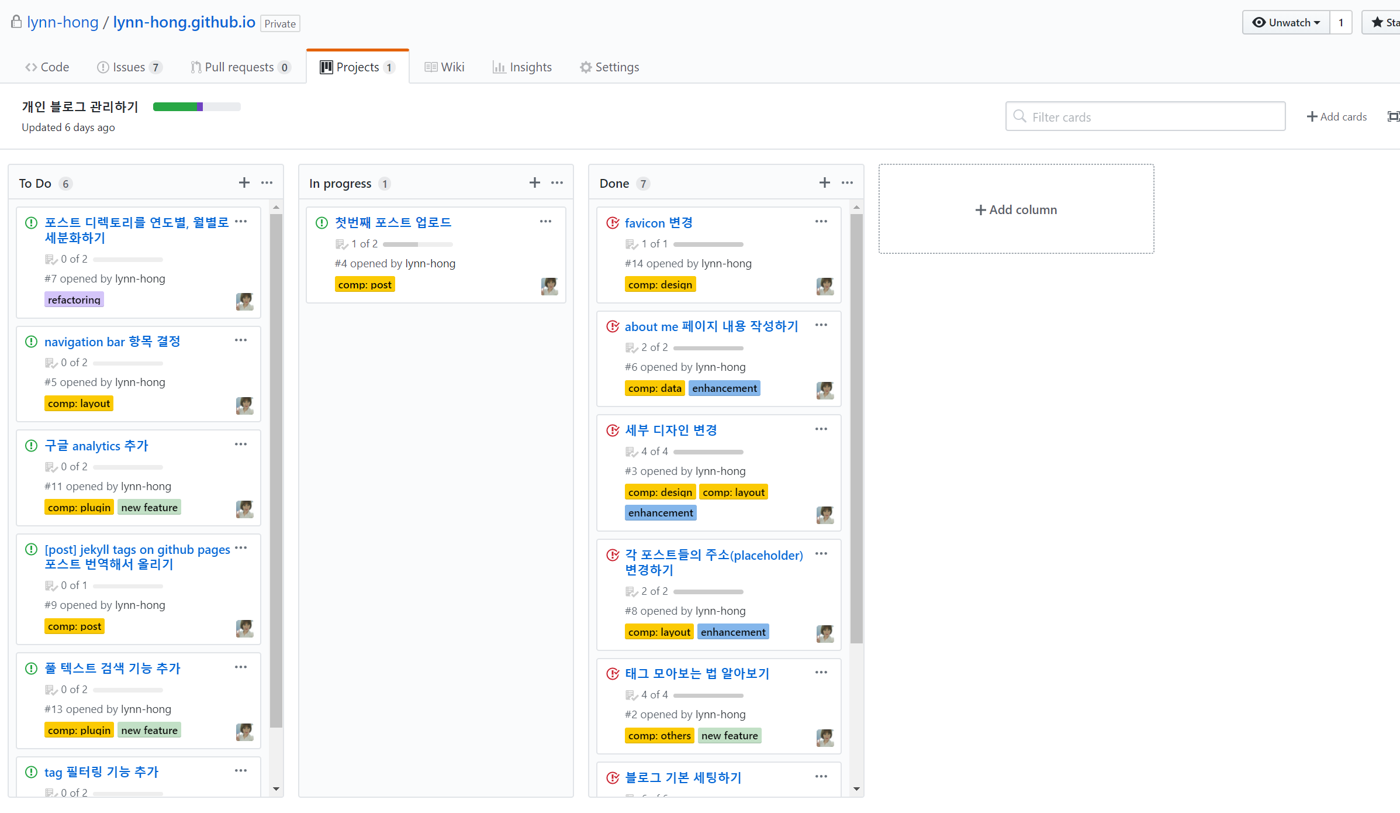This screenshot has height=813, width=1400.
Task: Click the closed issue icon on favicon 변경 card
Action: click(613, 223)
